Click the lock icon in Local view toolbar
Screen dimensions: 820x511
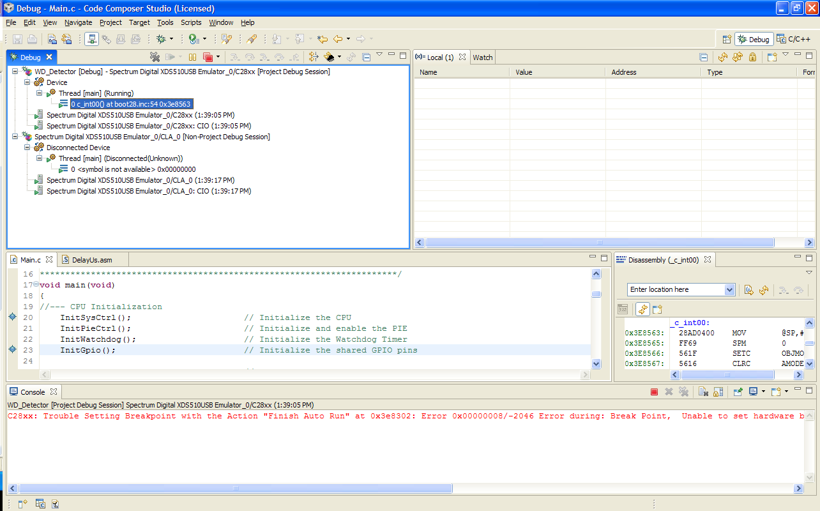point(752,57)
